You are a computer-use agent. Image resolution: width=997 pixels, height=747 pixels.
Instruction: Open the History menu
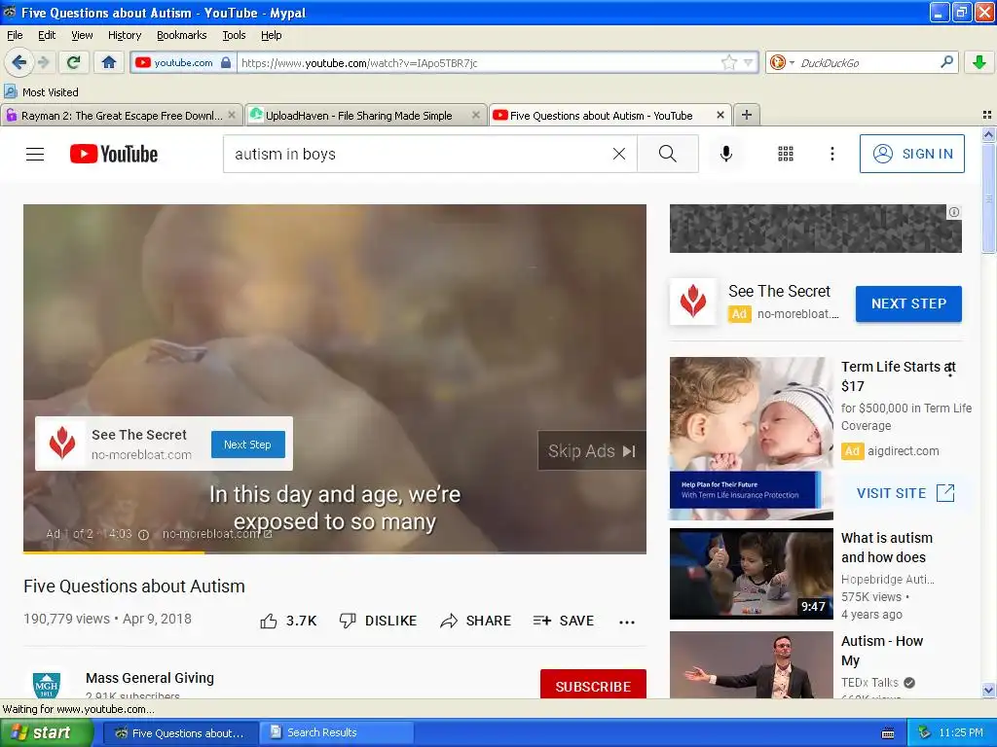[x=125, y=35]
